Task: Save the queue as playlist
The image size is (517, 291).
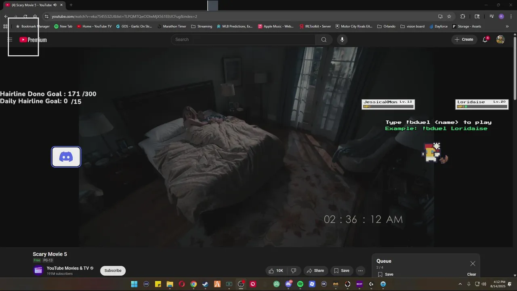Action: (x=386, y=274)
